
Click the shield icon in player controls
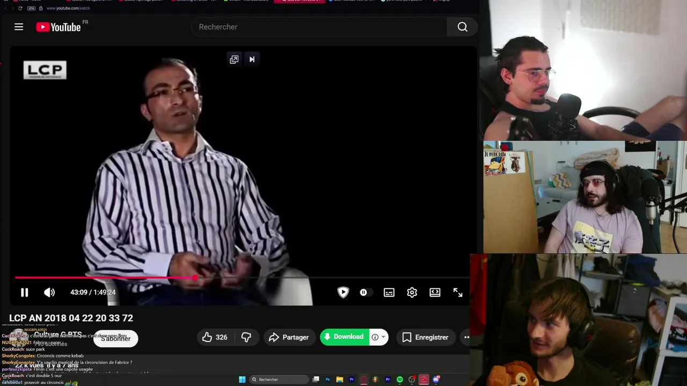(343, 292)
